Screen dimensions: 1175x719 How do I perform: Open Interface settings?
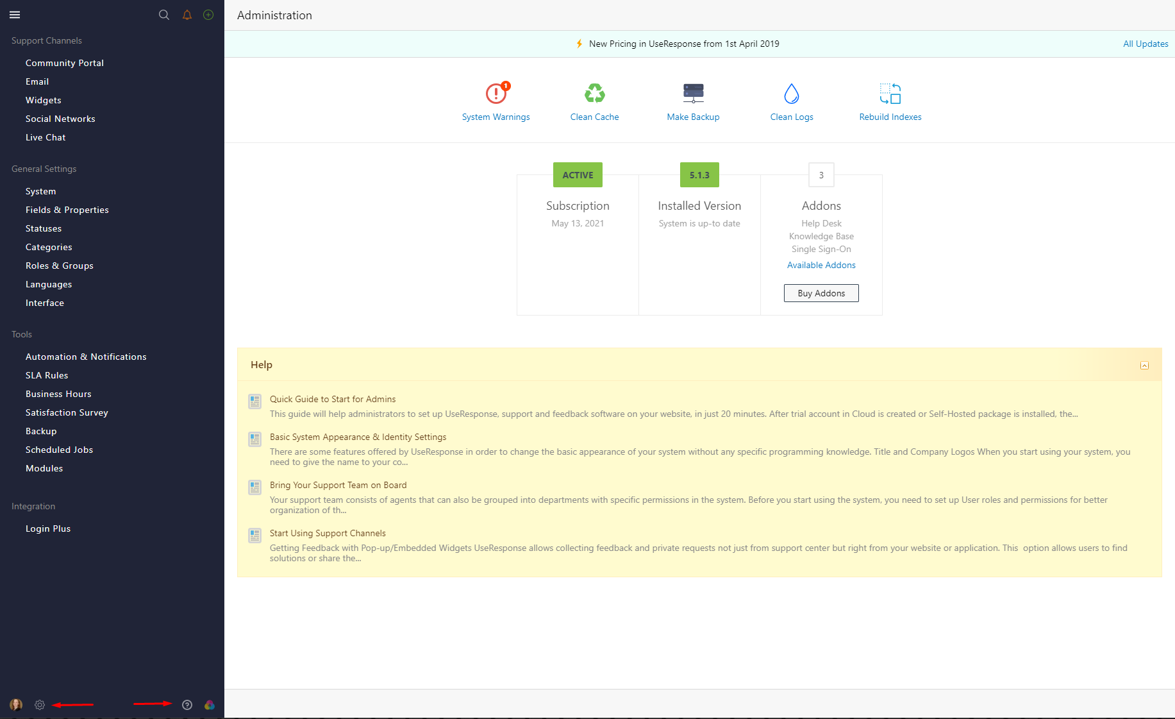click(x=45, y=303)
